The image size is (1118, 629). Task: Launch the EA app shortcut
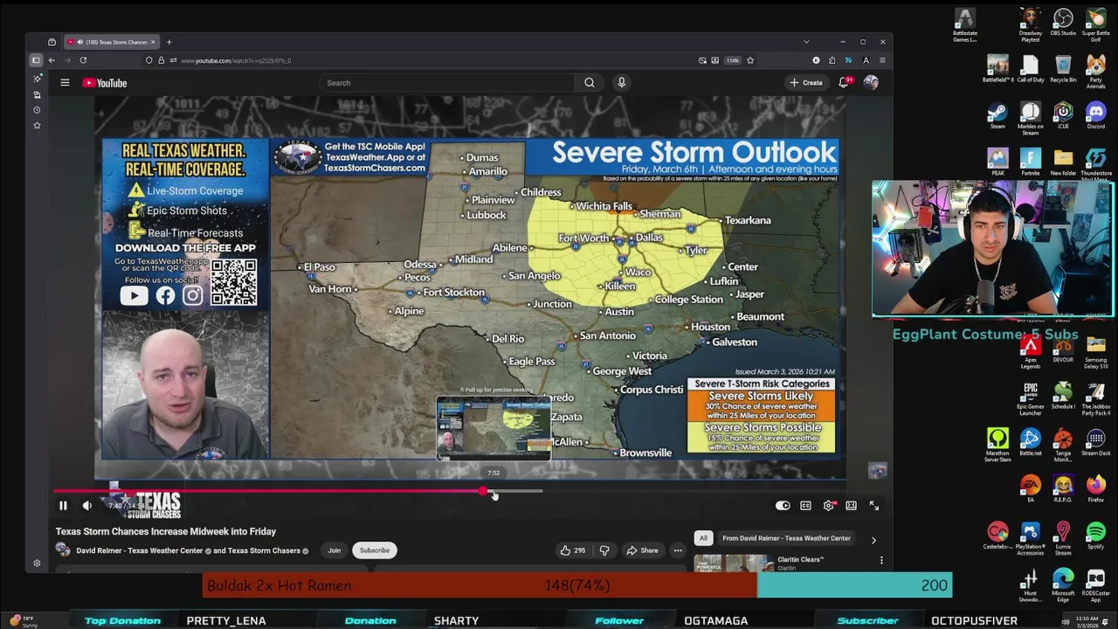(x=1031, y=488)
